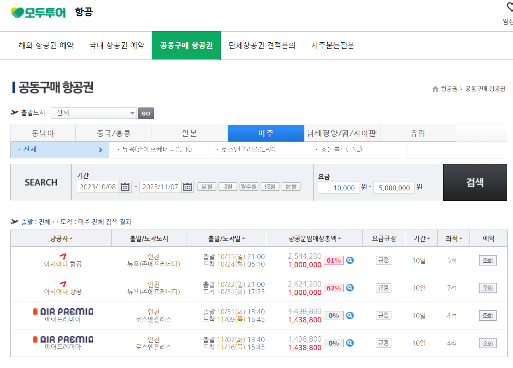Screen dimensions: 513x368
Task: Click the magnifier icon on the 10/31 Air Premia row
Action: (350, 315)
